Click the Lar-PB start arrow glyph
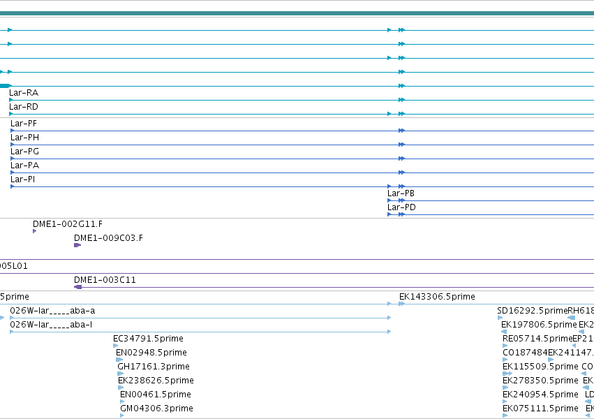 tap(389, 200)
